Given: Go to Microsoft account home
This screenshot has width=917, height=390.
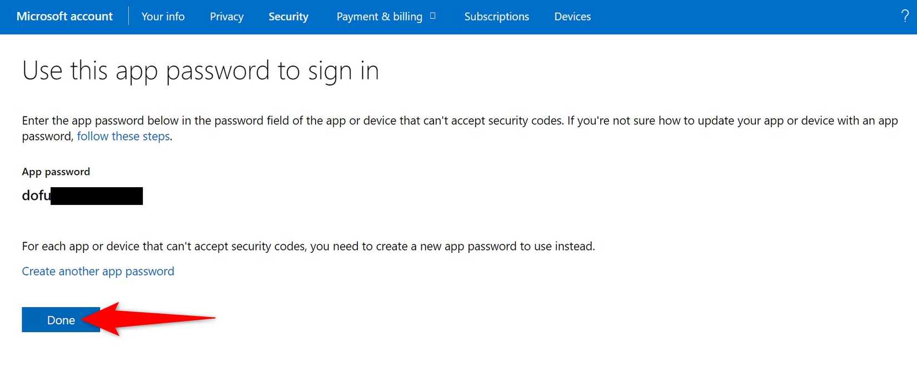Looking at the screenshot, I should tap(64, 17).
